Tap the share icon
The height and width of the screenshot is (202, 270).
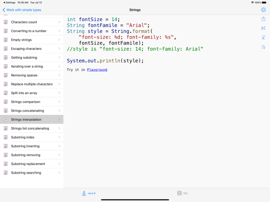(263, 19)
